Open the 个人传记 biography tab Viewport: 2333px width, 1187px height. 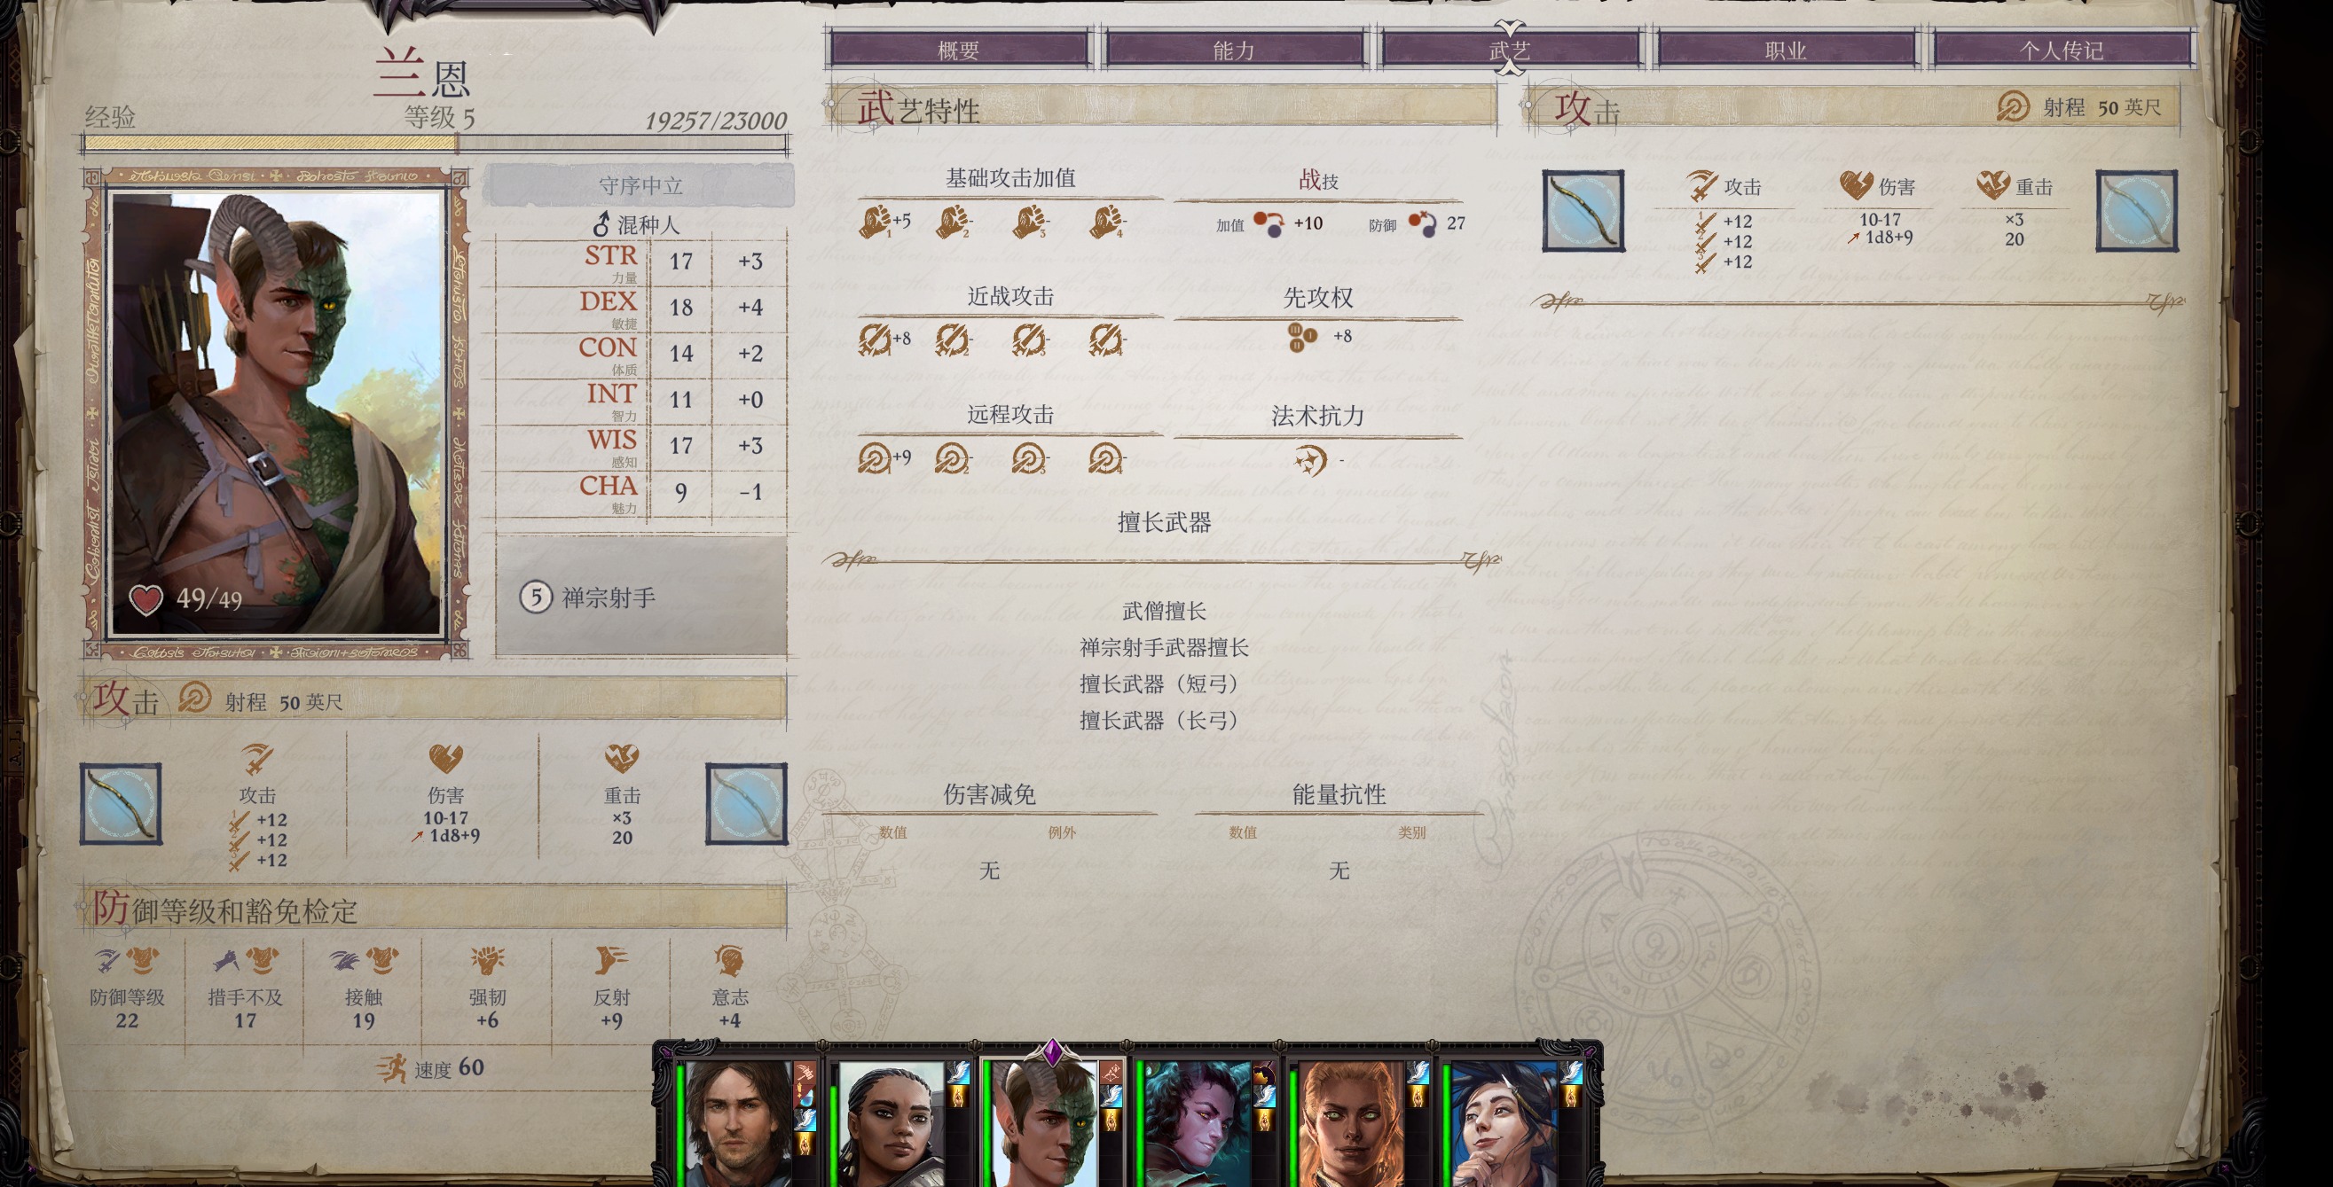(x=2062, y=49)
